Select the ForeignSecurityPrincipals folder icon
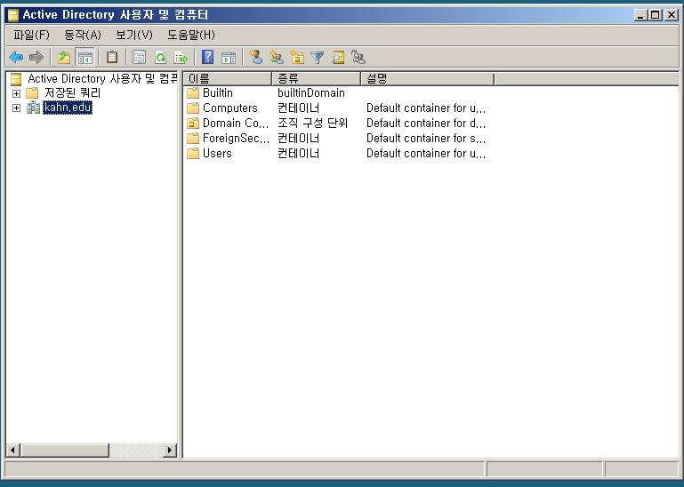This screenshot has width=684, height=487. click(193, 139)
